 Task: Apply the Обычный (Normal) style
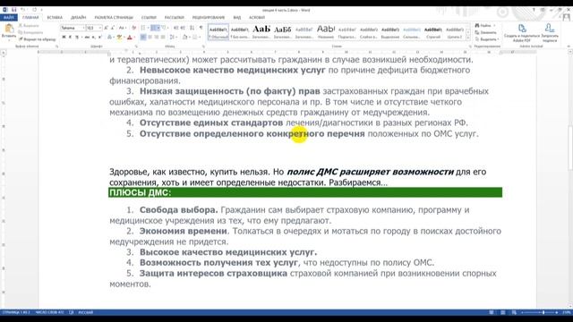218,32
